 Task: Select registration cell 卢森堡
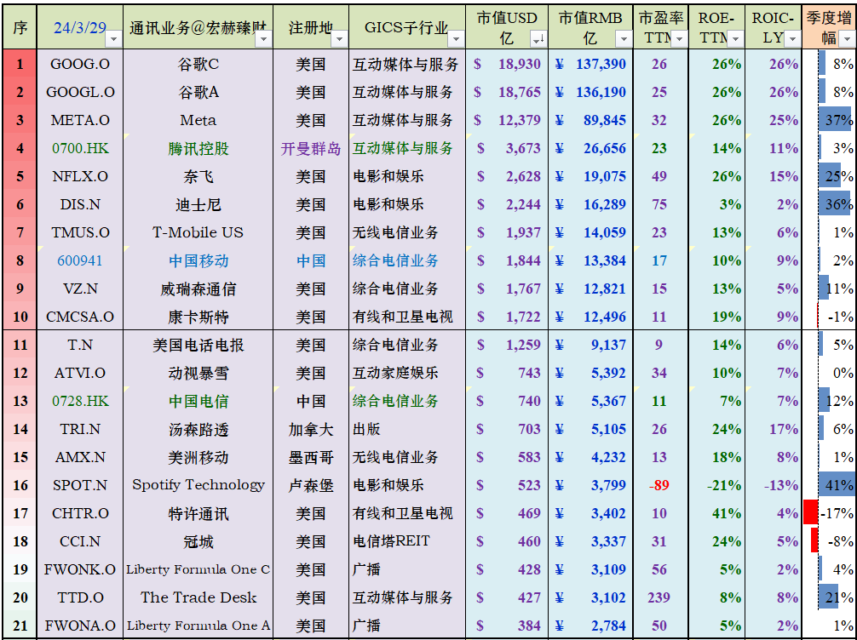310,485
